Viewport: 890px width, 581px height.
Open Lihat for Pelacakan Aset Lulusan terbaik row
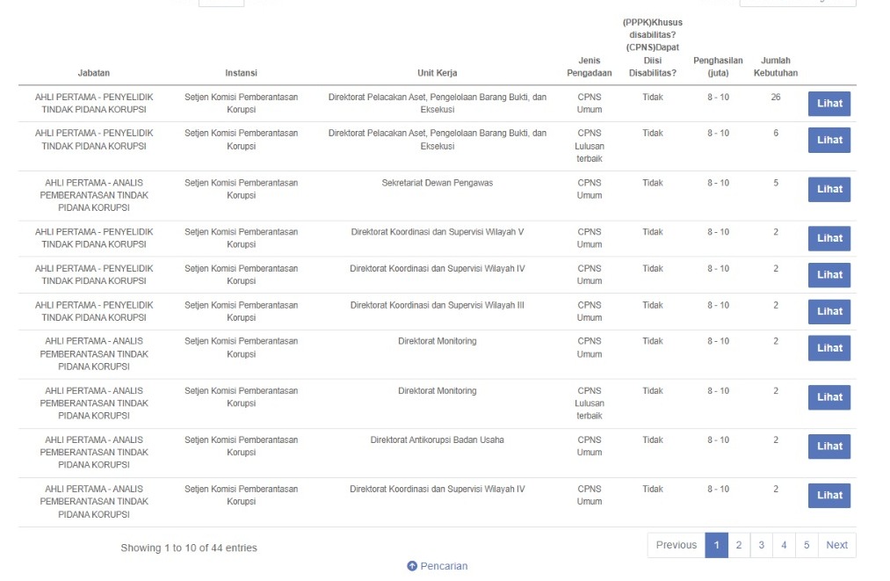coord(829,140)
